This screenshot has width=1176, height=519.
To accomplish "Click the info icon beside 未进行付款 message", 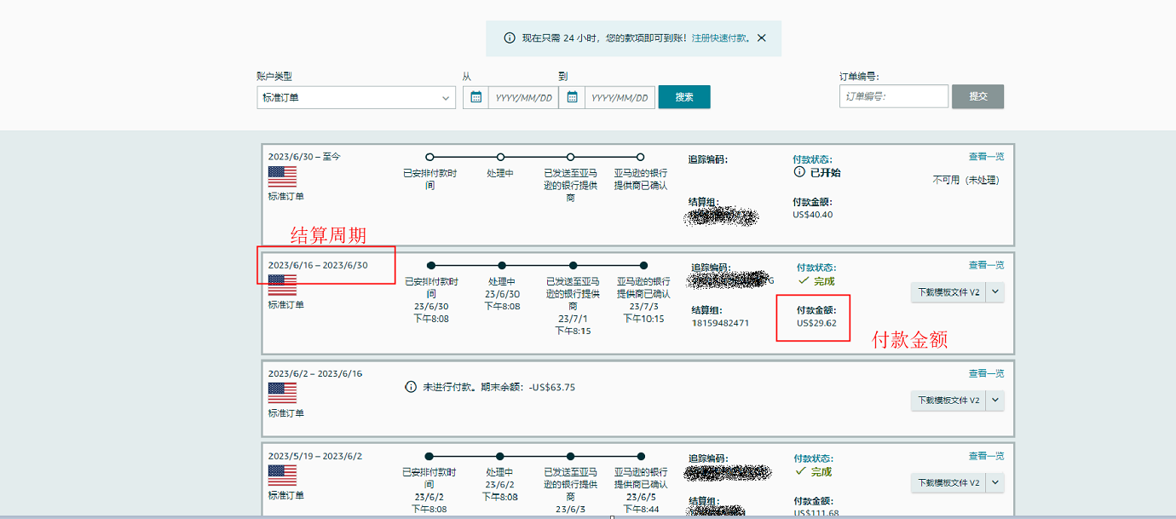I will pyautogui.click(x=411, y=387).
